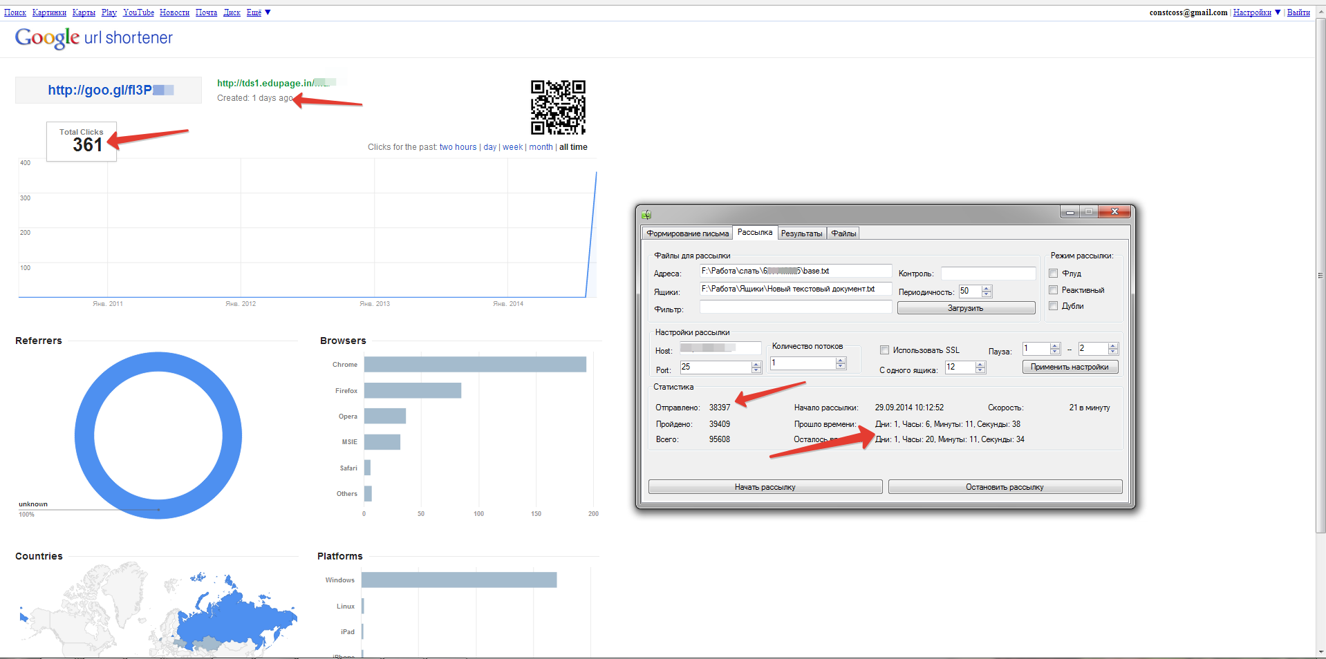Viewport: 1326px width, 659px height.
Task: Click the Ящики file path field
Action: pyautogui.click(x=796, y=289)
